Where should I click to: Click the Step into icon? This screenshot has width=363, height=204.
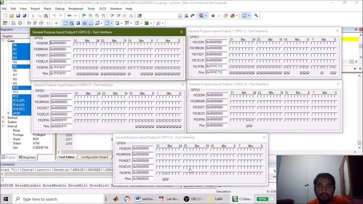pyautogui.click(x=29, y=23)
